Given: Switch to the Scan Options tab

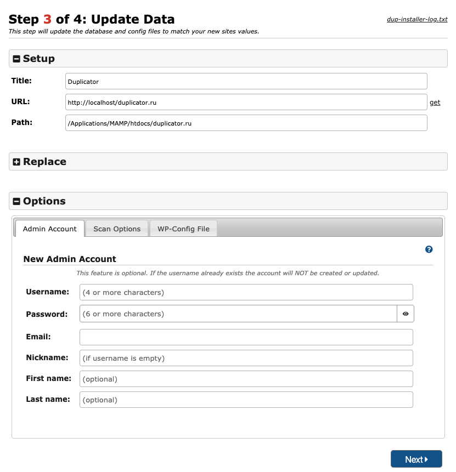Looking at the screenshot, I should (117, 229).
